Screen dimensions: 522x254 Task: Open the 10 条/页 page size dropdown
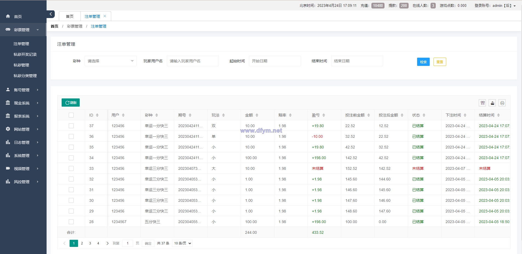point(182,243)
